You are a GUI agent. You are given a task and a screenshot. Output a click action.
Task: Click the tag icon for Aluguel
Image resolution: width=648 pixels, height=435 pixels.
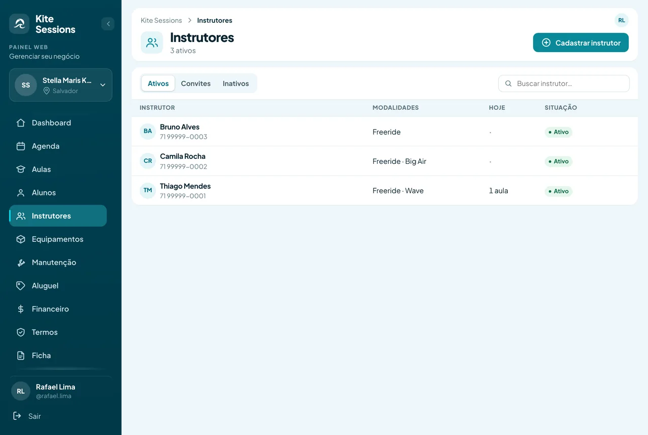click(x=21, y=286)
